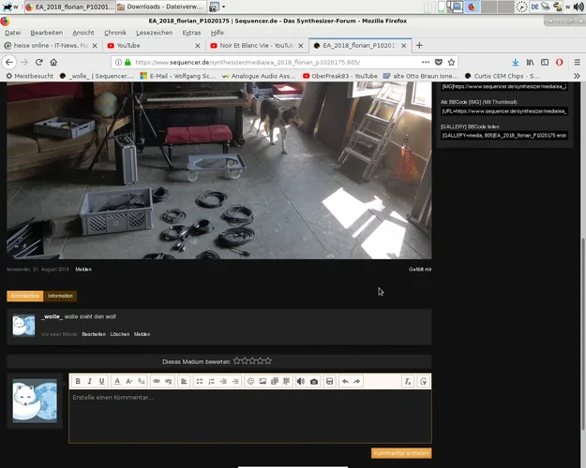Insert a link via chain icon
Image resolution: width=586 pixels, height=468 pixels.
click(x=157, y=381)
